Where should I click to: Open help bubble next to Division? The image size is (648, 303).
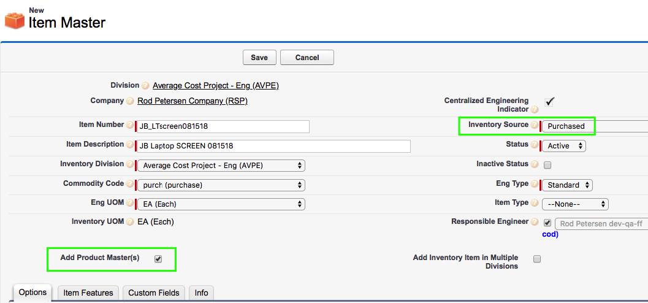coord(145,86)
